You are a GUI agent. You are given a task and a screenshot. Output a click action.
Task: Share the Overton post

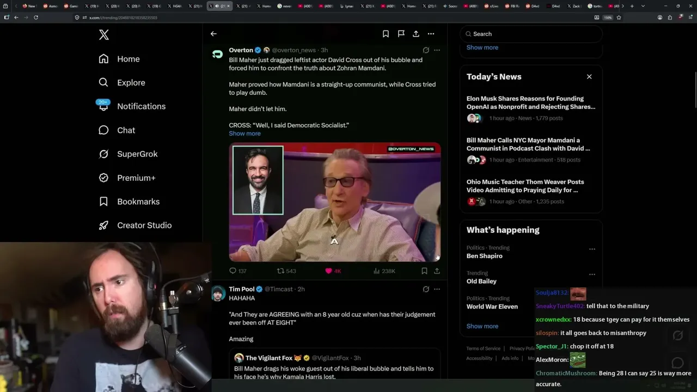coord(437,271)
